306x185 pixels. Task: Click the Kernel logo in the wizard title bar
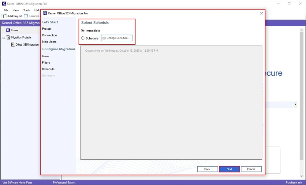(x=45, y=13)
